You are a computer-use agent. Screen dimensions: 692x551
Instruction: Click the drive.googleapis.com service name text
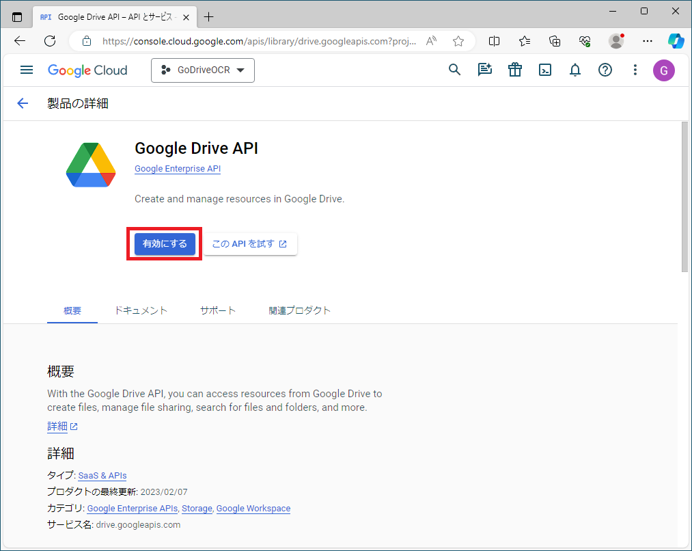(138, 524)
